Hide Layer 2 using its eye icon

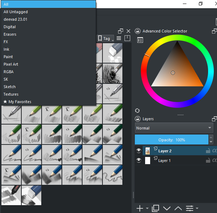point(139,151)
